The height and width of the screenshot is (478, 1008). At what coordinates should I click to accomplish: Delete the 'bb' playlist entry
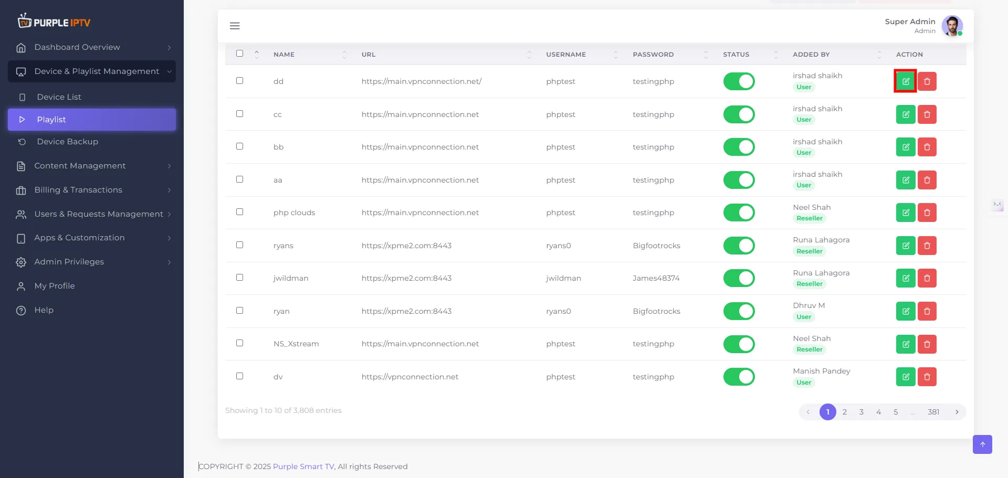coord(927,147)
